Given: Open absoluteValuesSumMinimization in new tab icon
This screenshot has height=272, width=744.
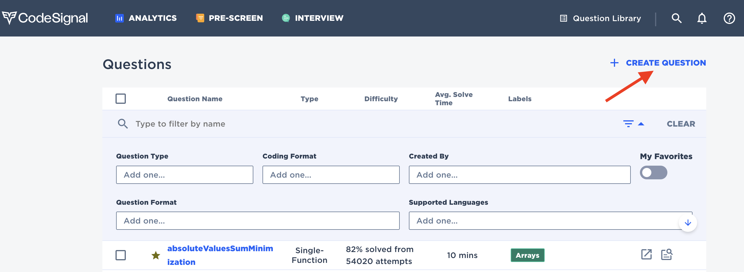Looking at the screenshot, I should (x=647, y=255).
